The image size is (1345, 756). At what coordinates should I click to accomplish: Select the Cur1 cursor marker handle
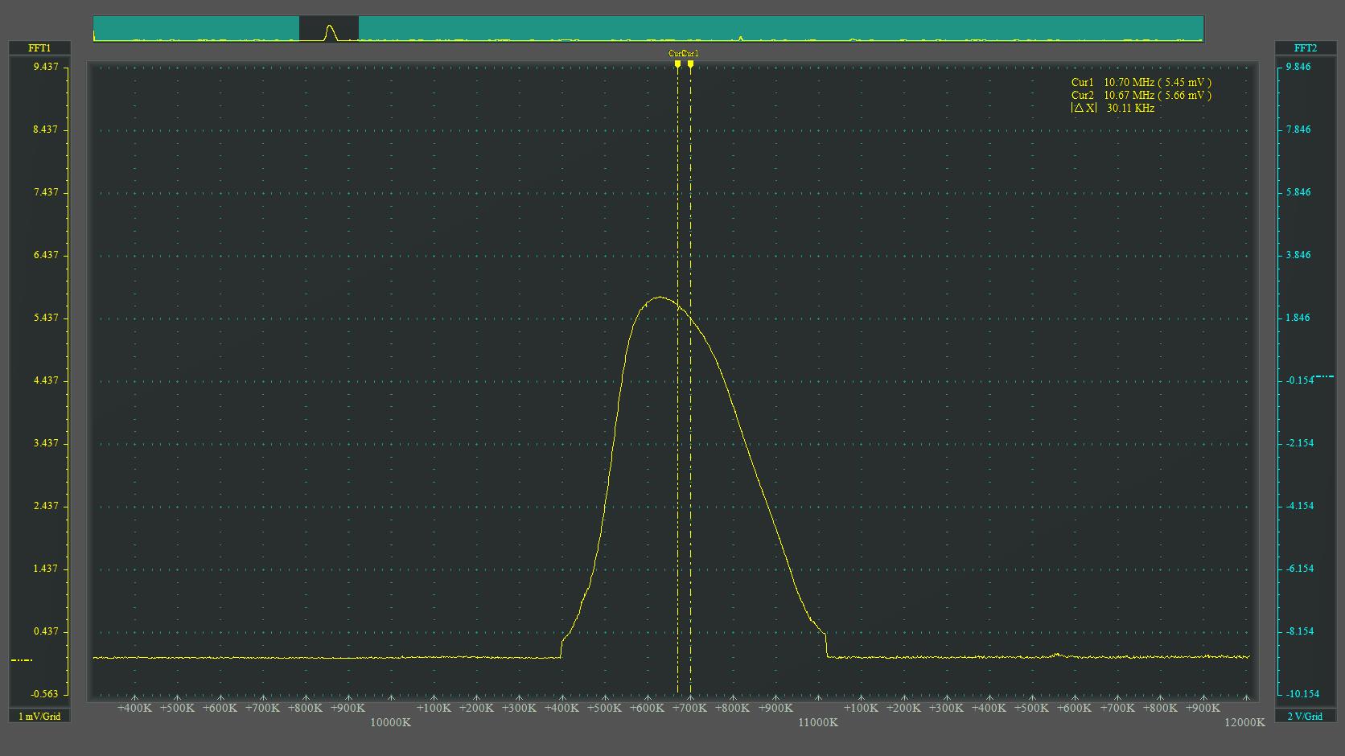pos(690,64)
